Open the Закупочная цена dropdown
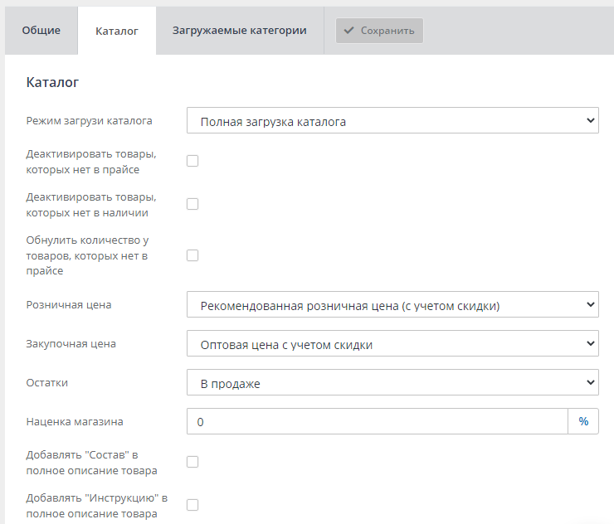This screenshot has height=524, width=614. (392, 344)
